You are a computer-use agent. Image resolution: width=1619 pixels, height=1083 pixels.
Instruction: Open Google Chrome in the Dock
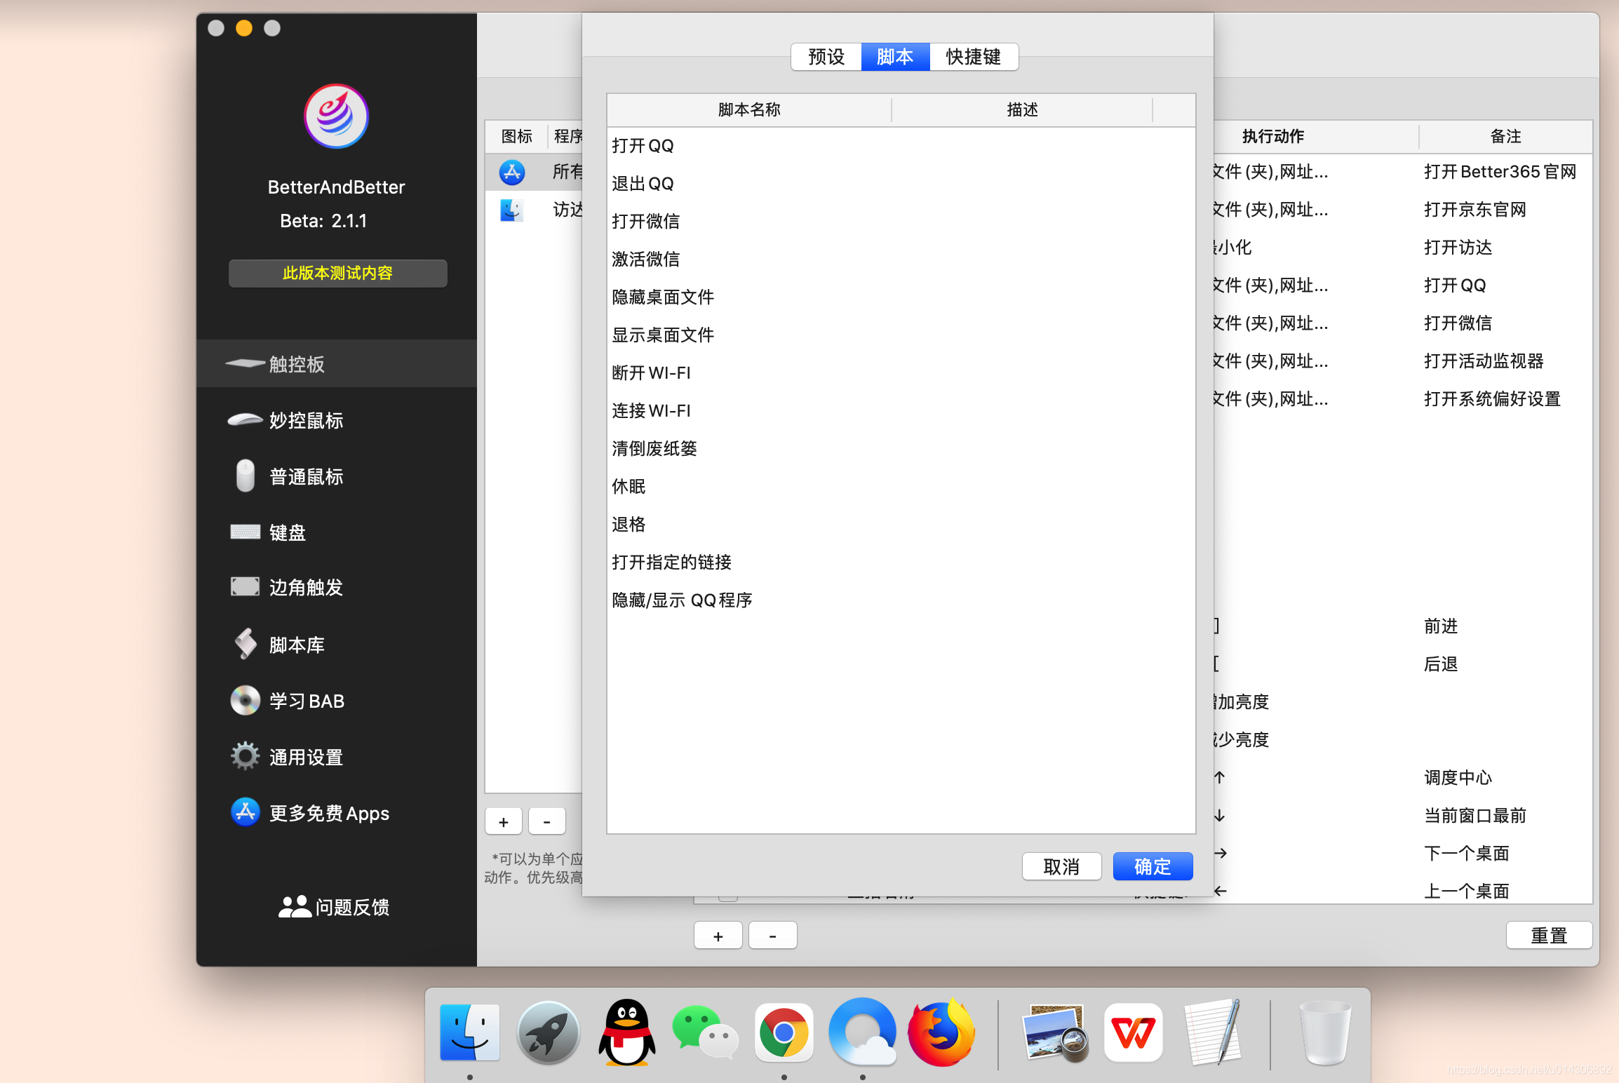pyautogui.click(x=784, y=1032)
